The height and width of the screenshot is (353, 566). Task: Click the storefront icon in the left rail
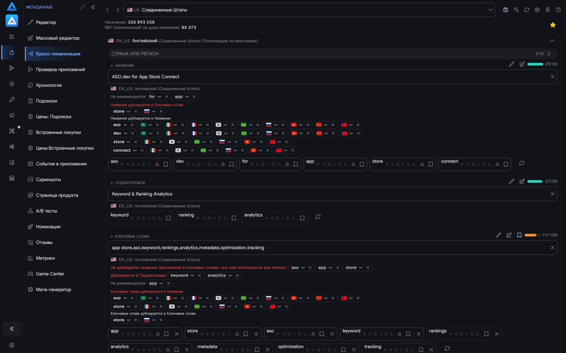point(12,178)
